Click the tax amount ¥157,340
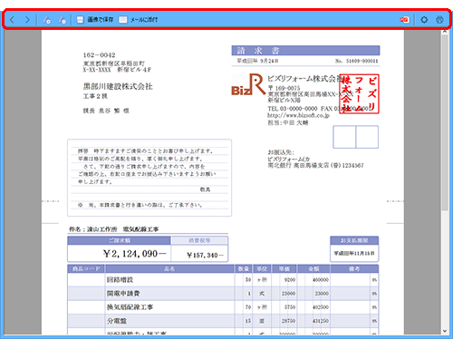This screenshot has height=339, width=453. click(205, 256)
